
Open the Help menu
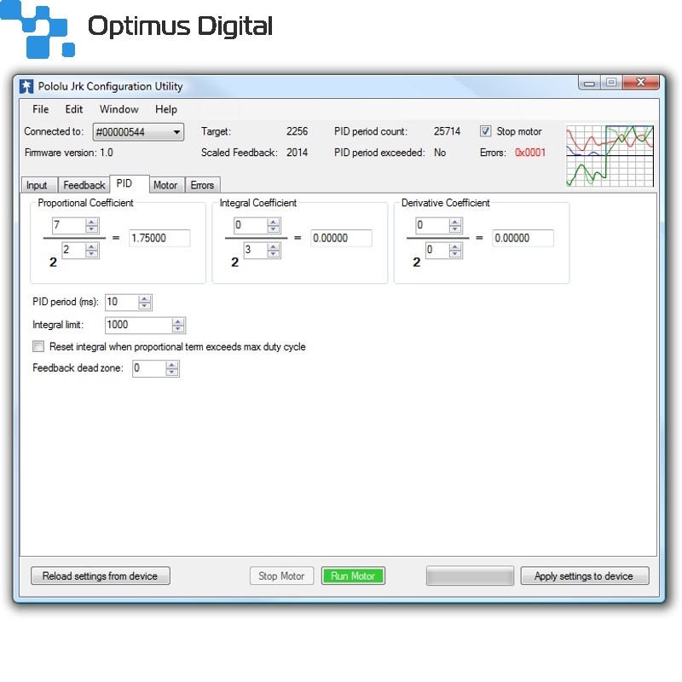click(x=166, y=109)
